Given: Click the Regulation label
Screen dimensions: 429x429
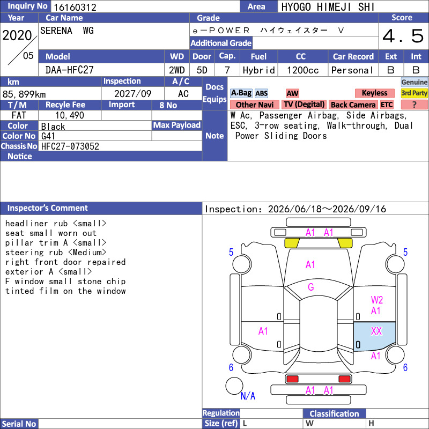Looking at the screenshot, I should pyautogui.click(x=221, y=413).
